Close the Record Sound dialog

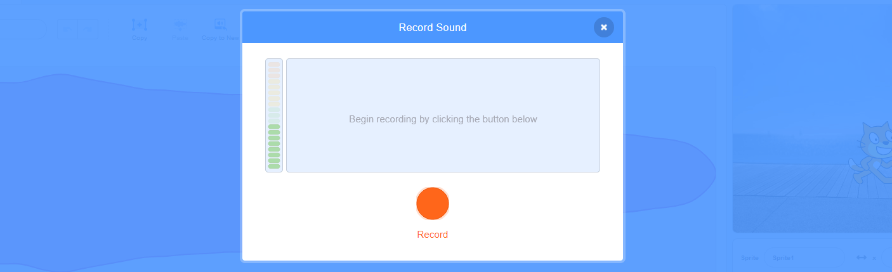(x=603, y=27)
